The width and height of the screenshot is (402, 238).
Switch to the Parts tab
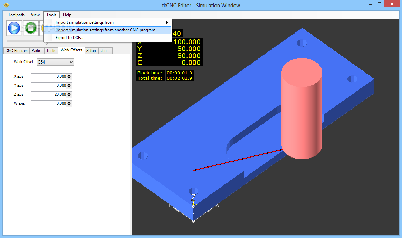coord(36,51)
